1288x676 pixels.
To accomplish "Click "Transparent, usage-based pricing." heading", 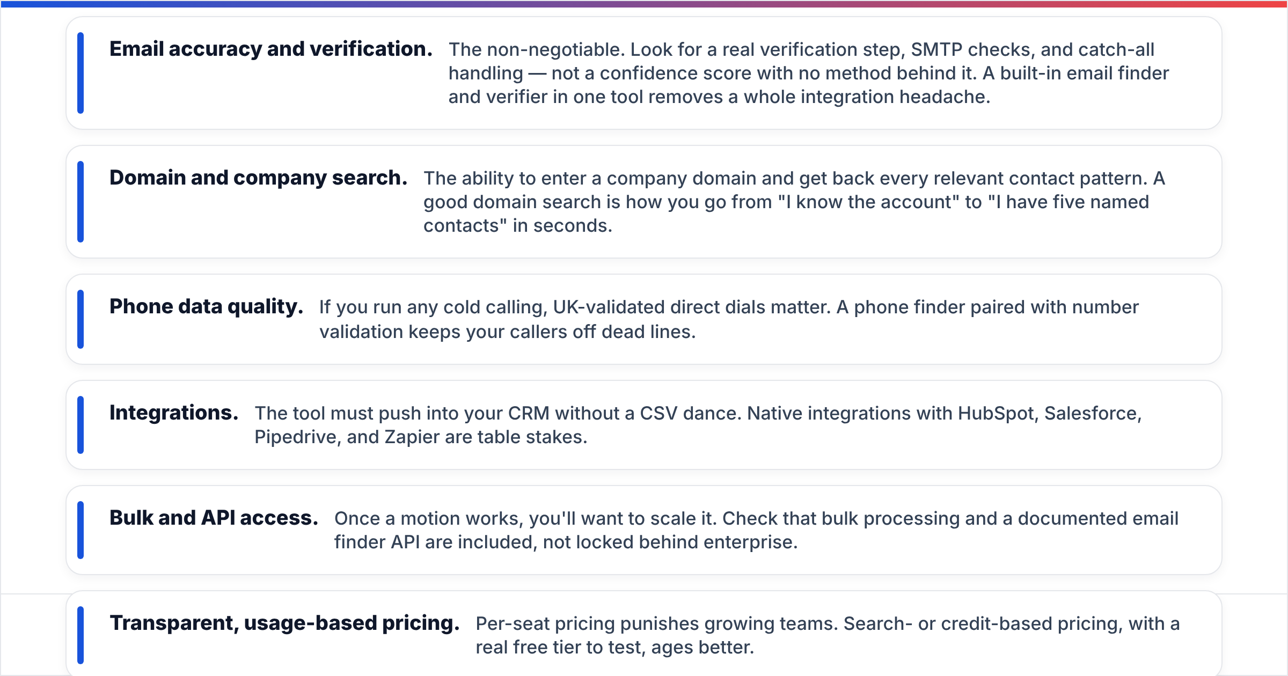I will [285, 623].
